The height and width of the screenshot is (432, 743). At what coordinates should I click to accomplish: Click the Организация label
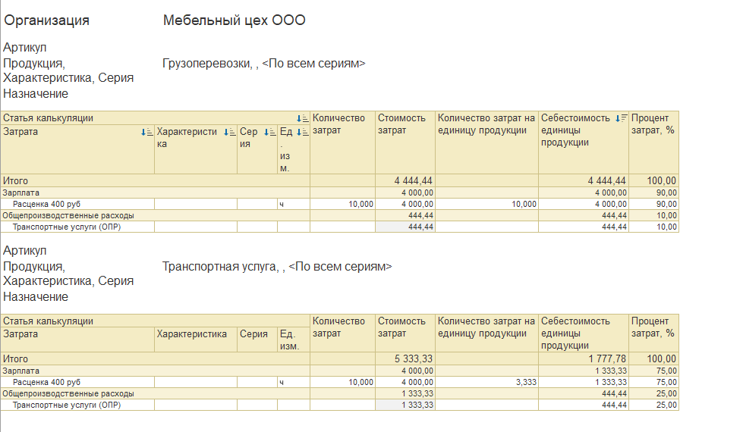(x=46, y=20)
